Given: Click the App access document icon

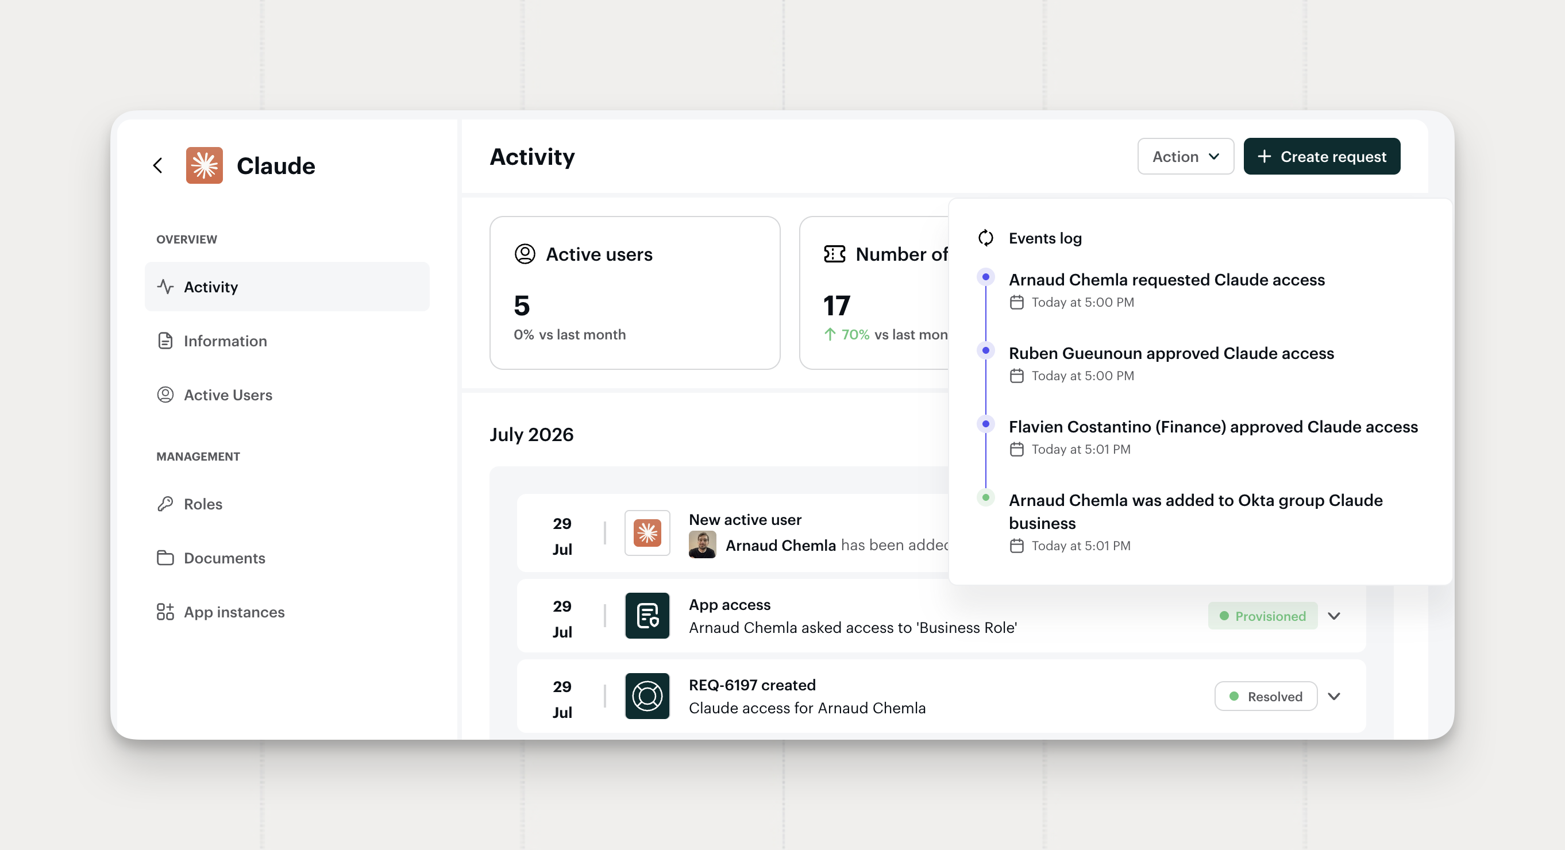Looking at the screenshot, I should pos(647,616).
